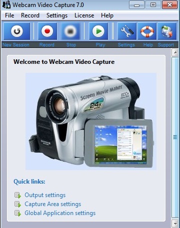The width and height of the screenshot is (180, 228).
Task: Follow the Output settings quick link
Action: click(x=45, y=195)
